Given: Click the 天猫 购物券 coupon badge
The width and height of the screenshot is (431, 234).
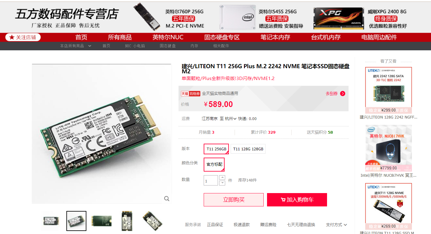Looking at the screenshot, I should (x=191, y=94).
